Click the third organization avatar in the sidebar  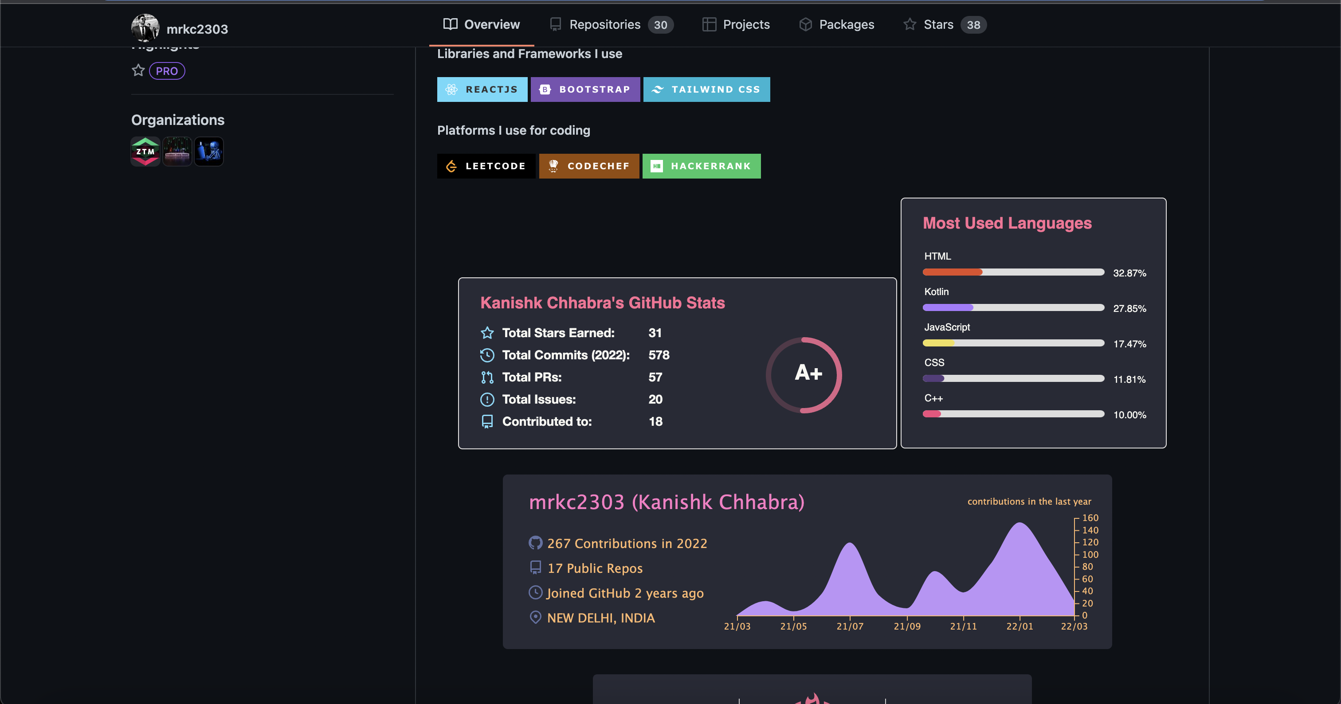click(x=209, y=151)
